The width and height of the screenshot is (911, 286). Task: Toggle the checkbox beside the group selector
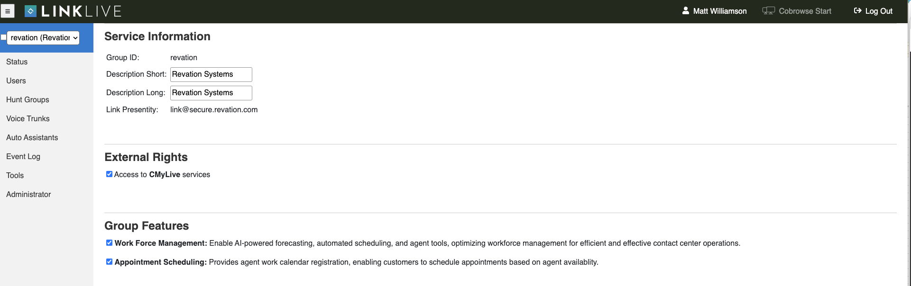coord(3,37)
